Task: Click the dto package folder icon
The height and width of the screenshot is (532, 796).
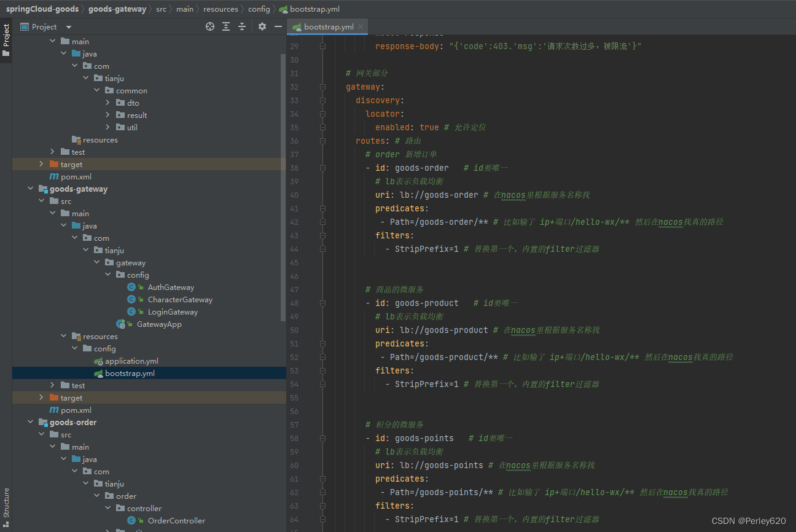Action: (120, 103)
